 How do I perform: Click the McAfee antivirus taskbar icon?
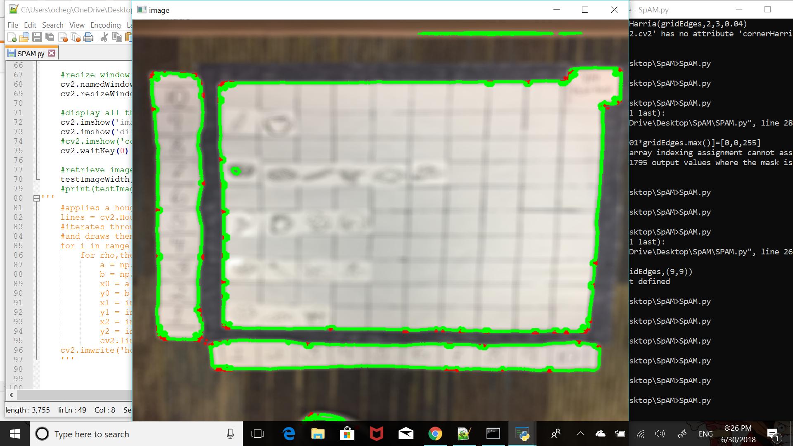click(376, 434)
